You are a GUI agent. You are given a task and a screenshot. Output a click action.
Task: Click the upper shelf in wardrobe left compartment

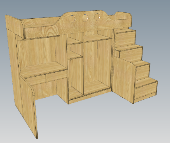click(74, 41)
